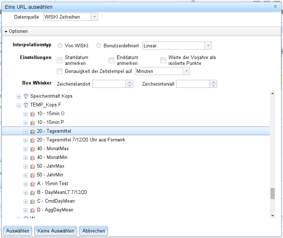Expand the C - CmdDayMean node
Image resolution: width=283 pixels, height=238 pixels.
(26, 202)
